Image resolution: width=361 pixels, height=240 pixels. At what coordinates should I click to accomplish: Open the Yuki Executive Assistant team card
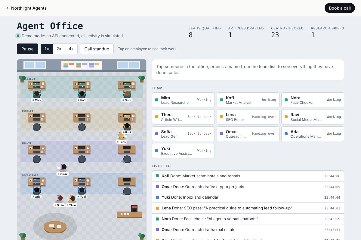[184, 151]
